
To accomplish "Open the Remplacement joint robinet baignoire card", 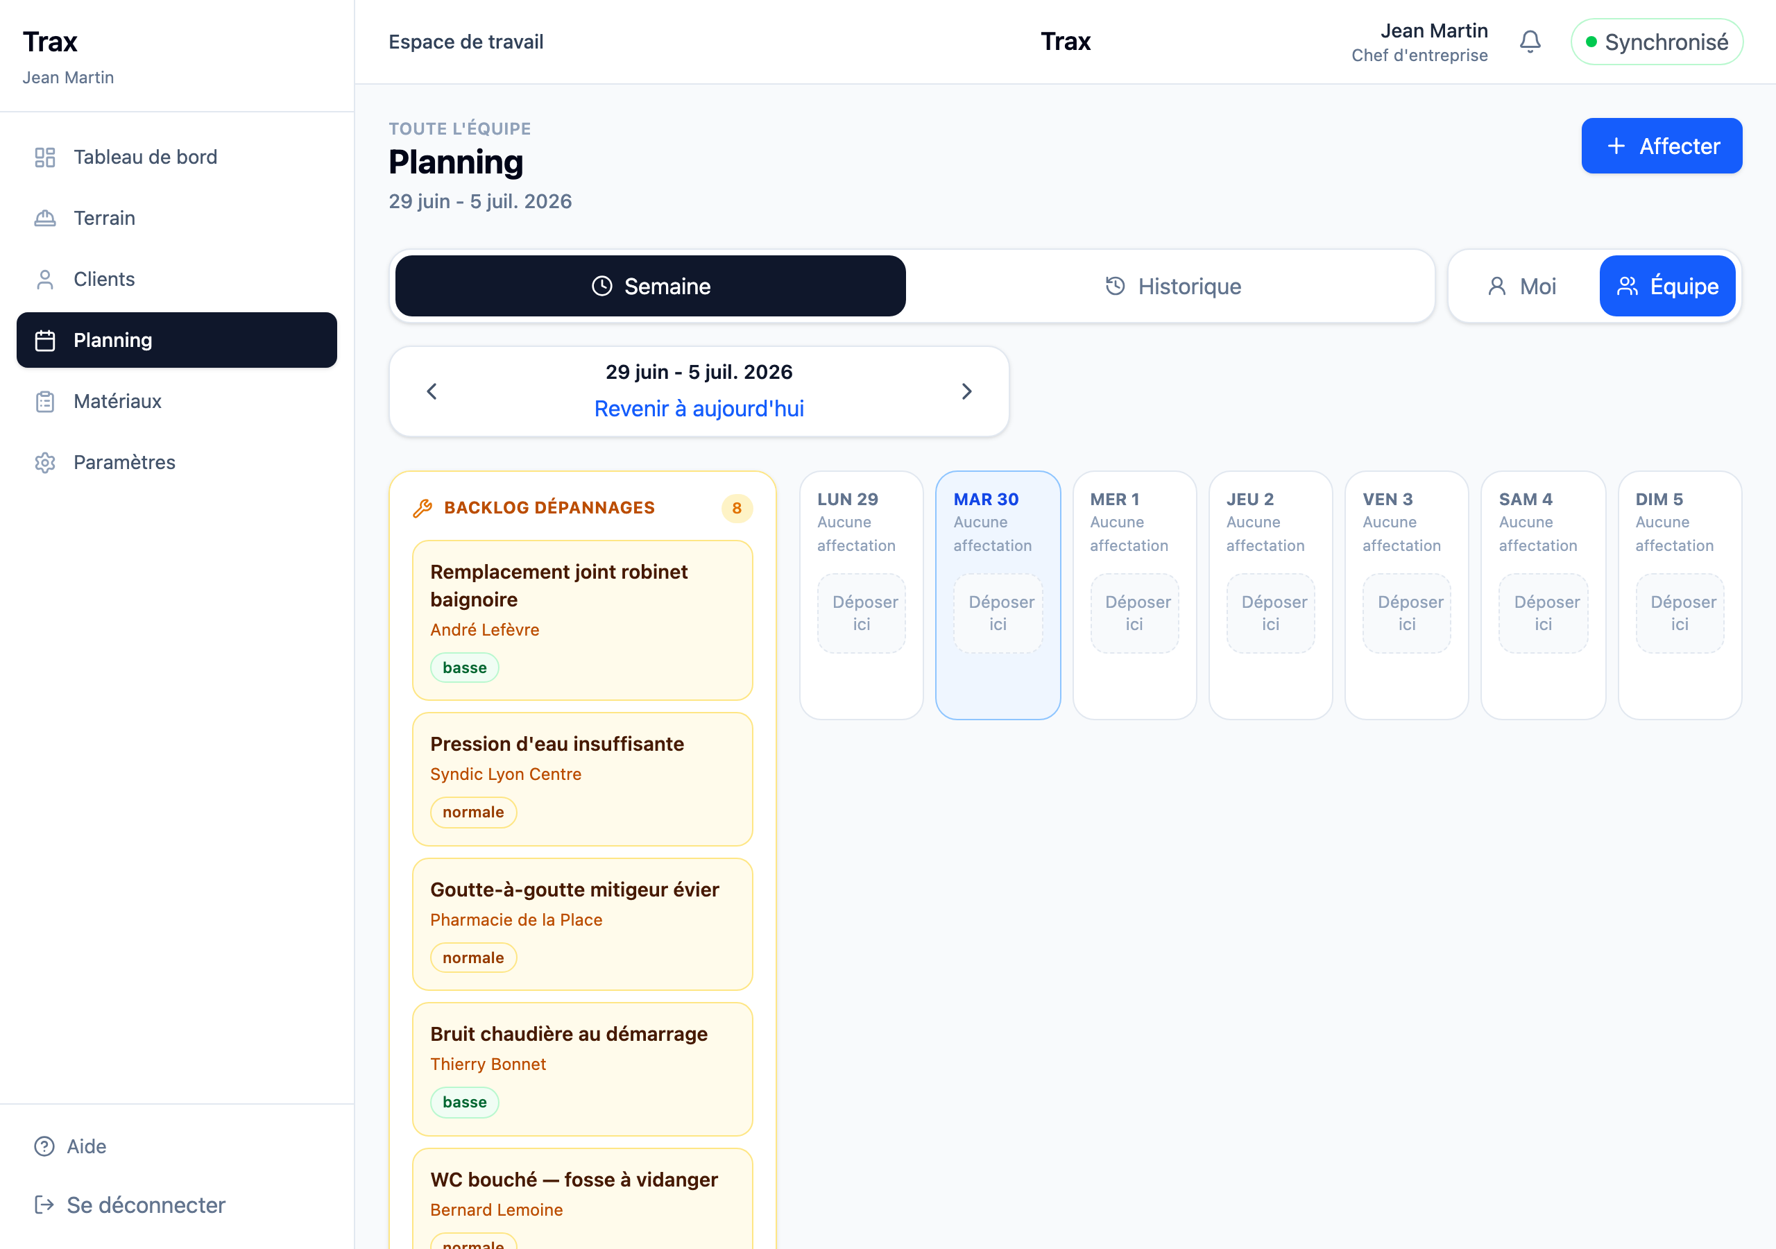I will (x=583, y=620).
